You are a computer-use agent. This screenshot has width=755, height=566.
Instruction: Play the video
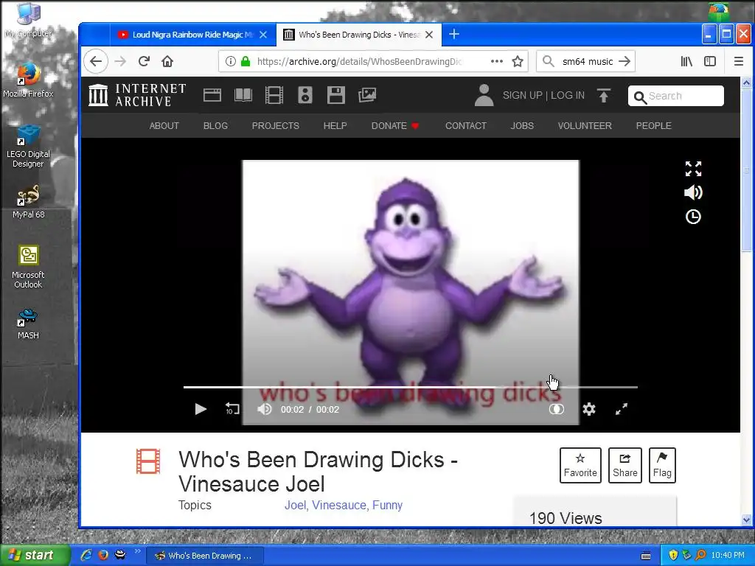point(201,409)
